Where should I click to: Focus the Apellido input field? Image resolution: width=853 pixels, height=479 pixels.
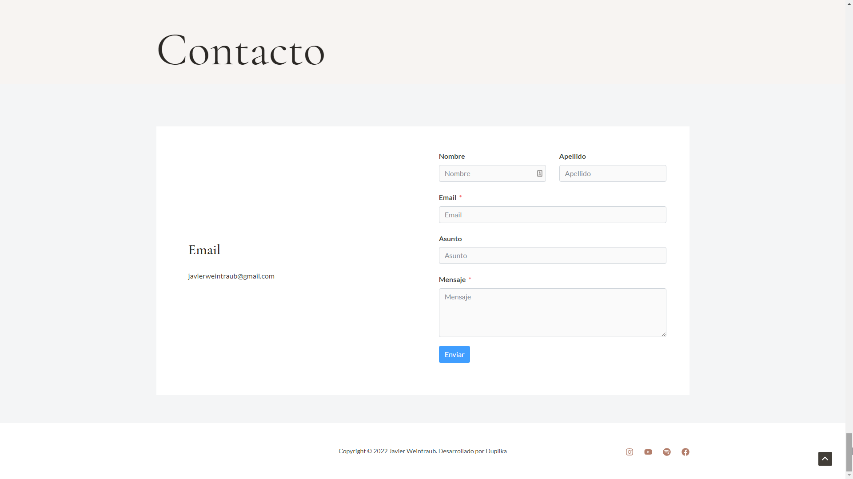613,173
